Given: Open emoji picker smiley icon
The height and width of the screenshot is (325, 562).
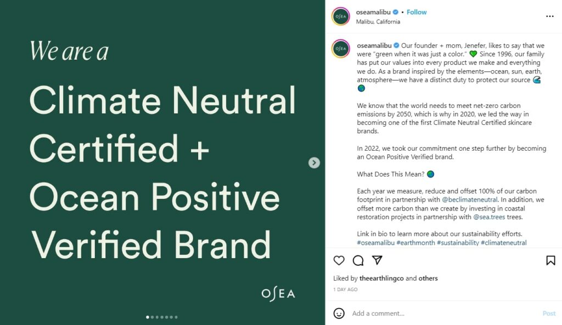Looking at the screenshot, I should point(339,313).
